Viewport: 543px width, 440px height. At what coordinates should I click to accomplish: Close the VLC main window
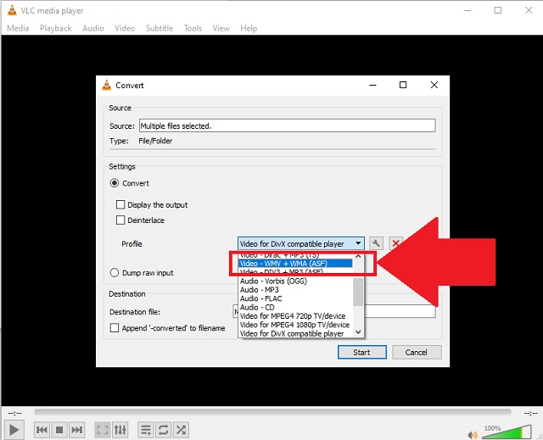point(529,10)
